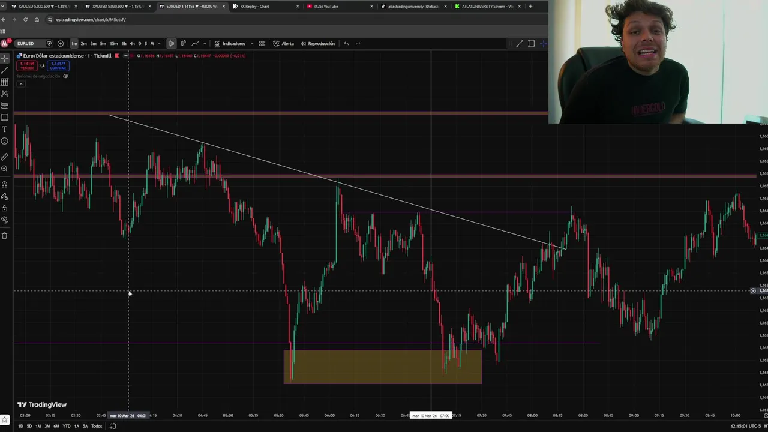Open the chart patterns tool

pyautogui.click(x=4, y=94)
